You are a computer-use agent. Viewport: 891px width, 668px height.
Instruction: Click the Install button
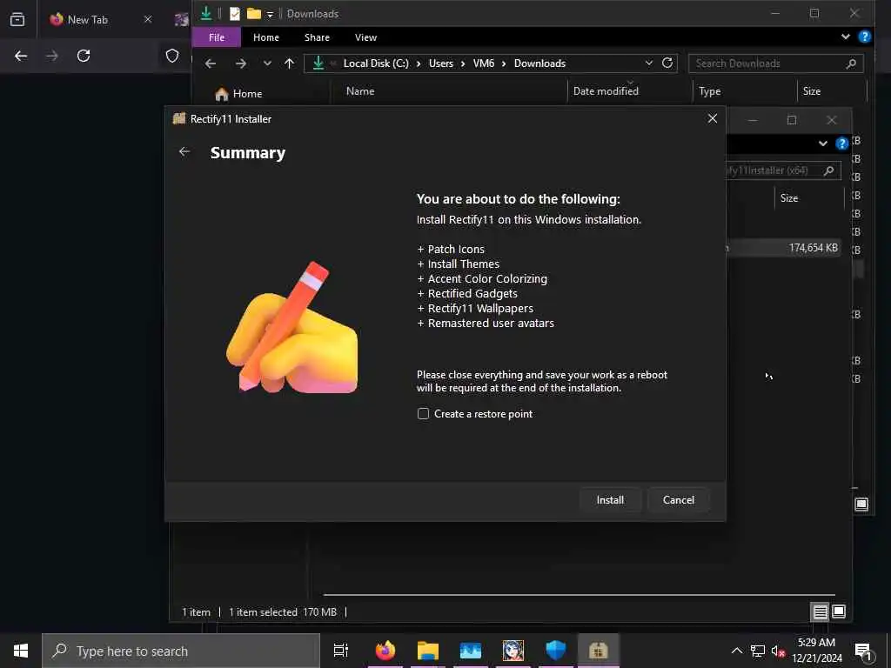point(610,500)
